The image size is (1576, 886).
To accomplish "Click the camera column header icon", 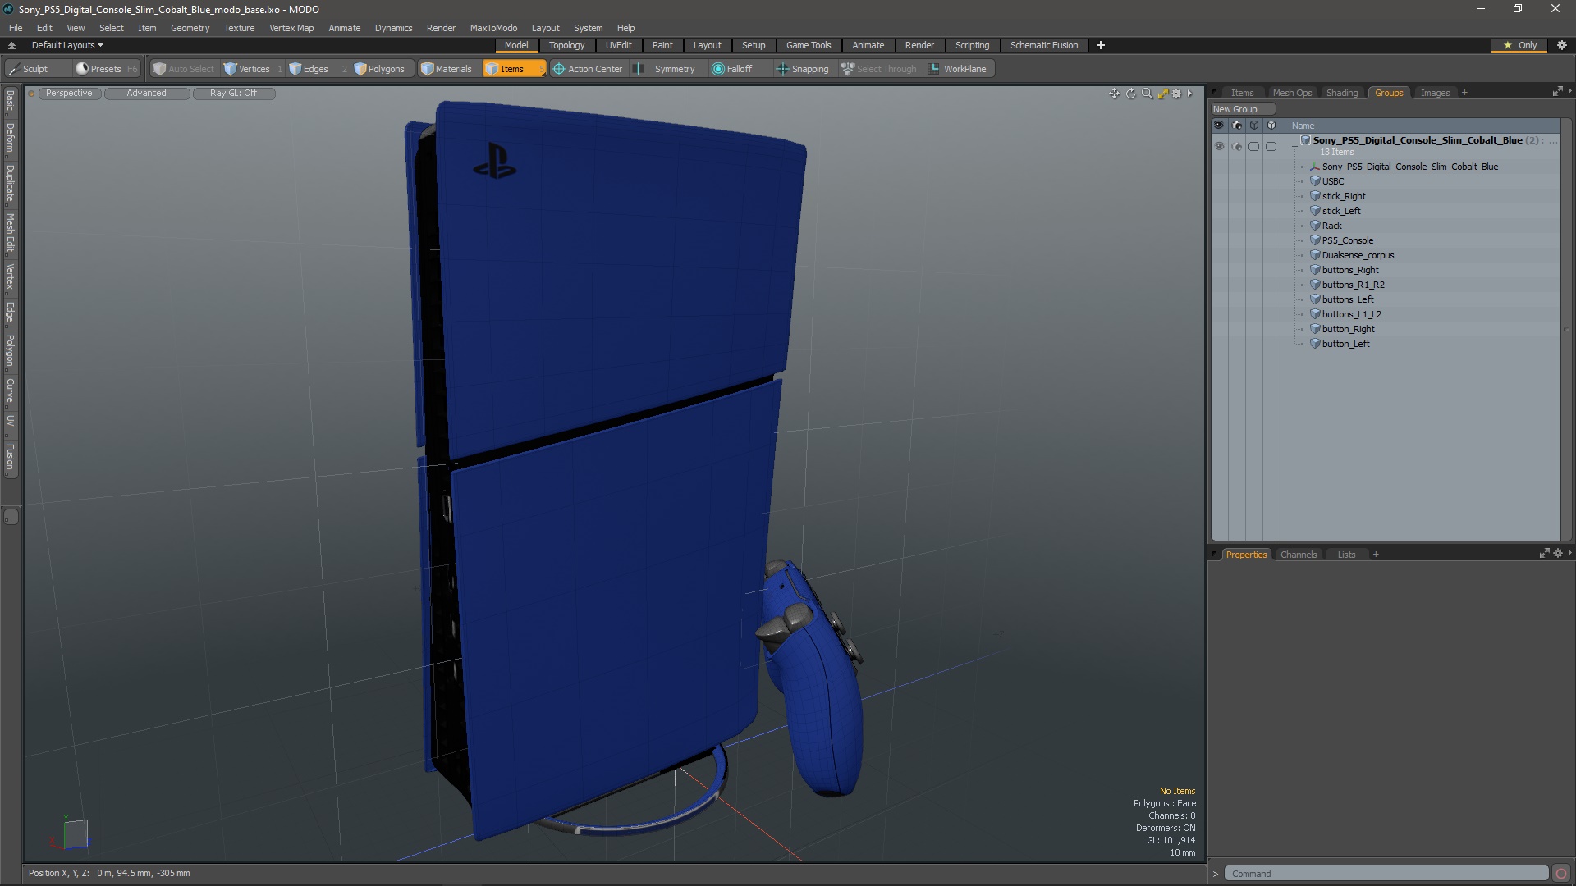I will click(x=1237, y=126).
